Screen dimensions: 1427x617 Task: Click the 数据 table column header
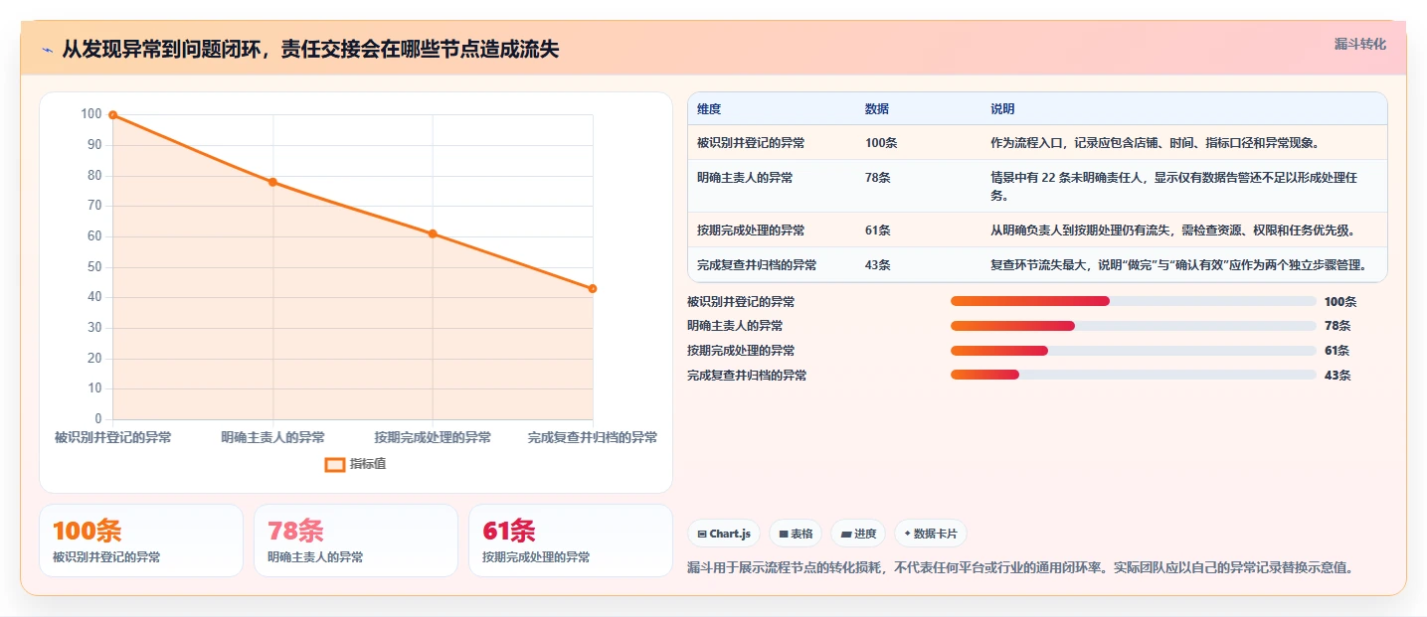pos(877,109)
